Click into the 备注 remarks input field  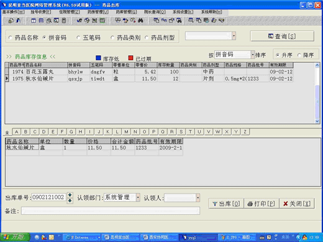[111, 211]
